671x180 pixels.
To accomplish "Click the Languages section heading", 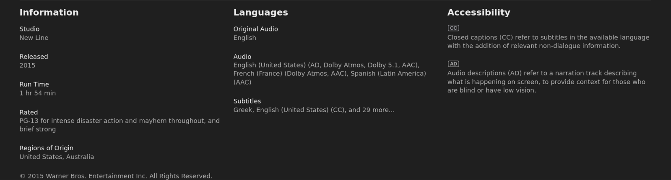I will point(261,13).
